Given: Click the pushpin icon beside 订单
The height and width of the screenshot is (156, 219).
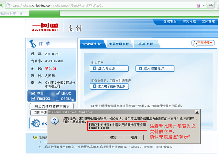Looking at the screenshot, I should [33, 44].
